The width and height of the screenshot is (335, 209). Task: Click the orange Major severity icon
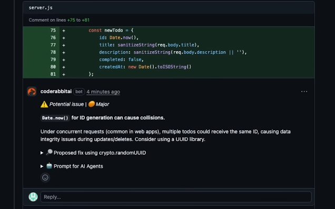(92, 104)
